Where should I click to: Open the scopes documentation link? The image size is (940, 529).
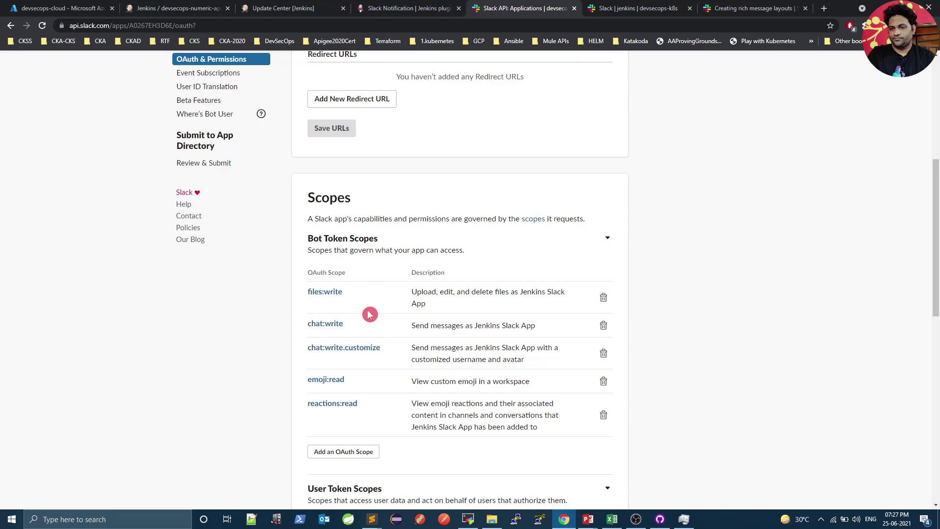533,218
